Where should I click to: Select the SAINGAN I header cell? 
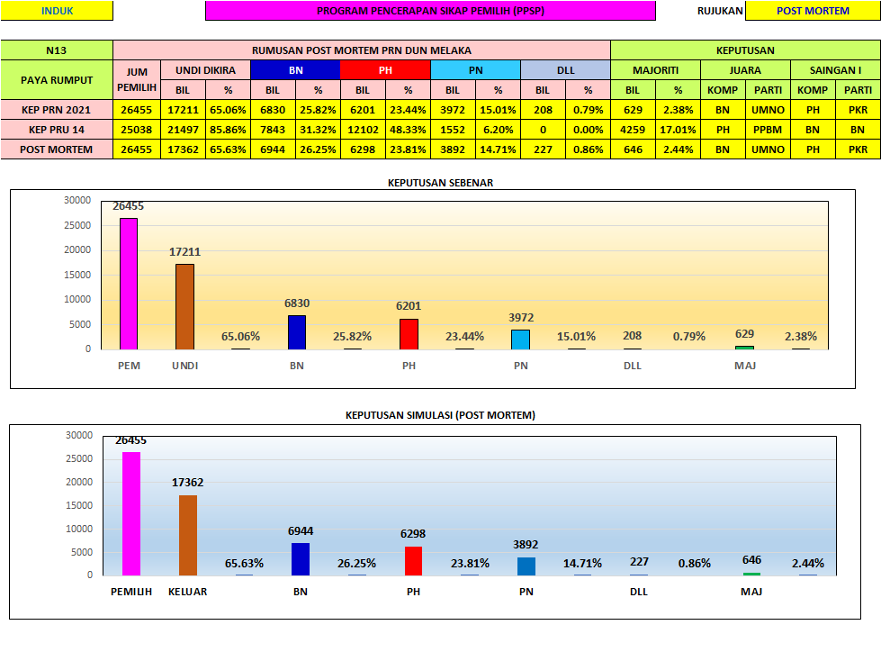pos(835,70)
